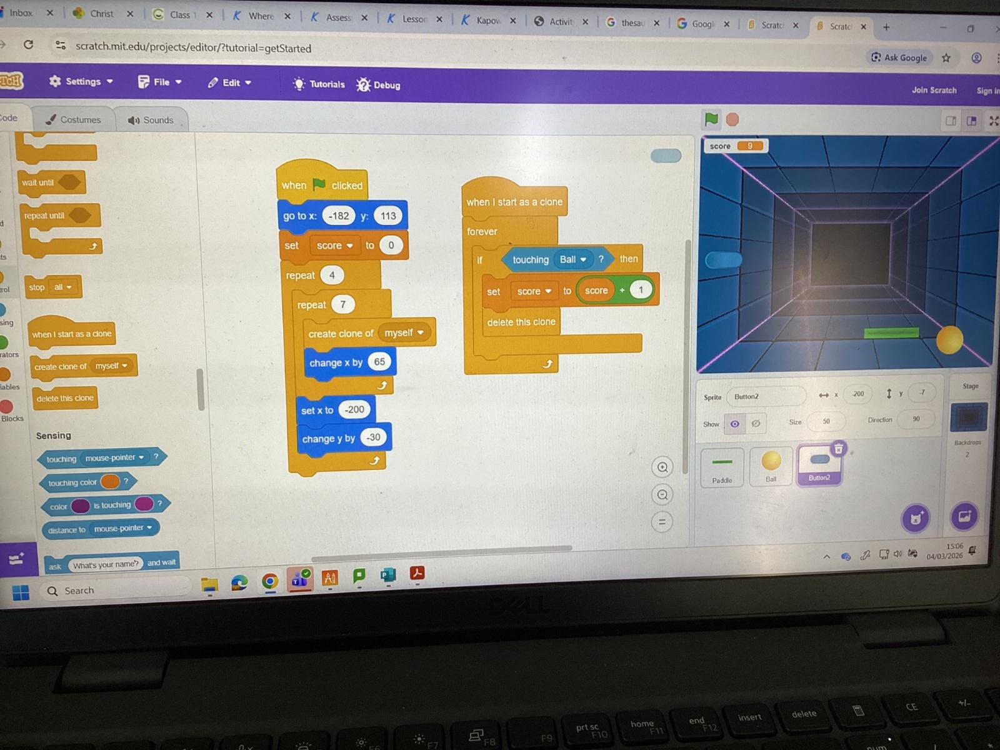Open the Choose a Sprite button
This screenshot has height=750, width=1000.
[916, 517]
